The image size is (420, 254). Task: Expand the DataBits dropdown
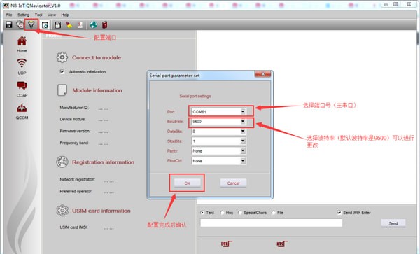coord(243,131)
